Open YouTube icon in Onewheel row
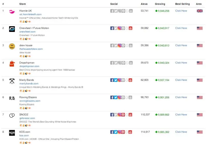Screen dimensions: 206x145 coord(131,28)
